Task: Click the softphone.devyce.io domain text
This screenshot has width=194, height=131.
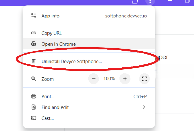Action: pyautogui.click(x=126, y=16)
